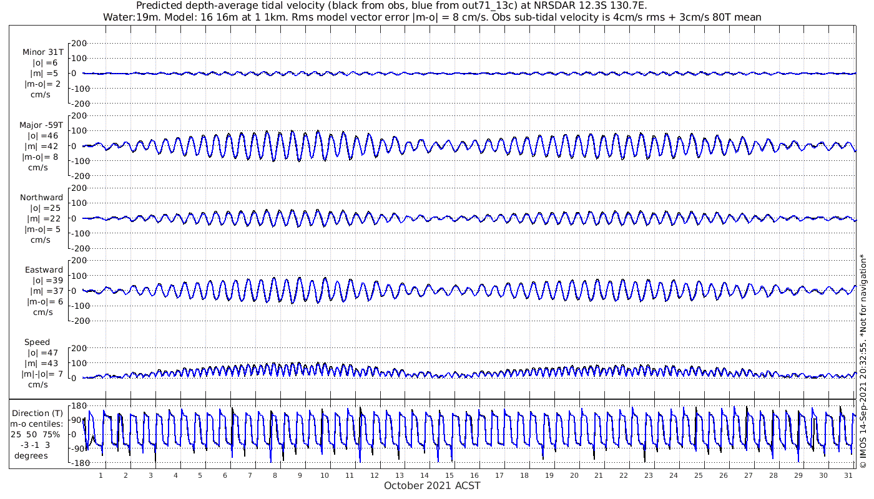Click the day '31' label on the date axis
The height and width of the screenshot is (499, 874).
point(848,475)
